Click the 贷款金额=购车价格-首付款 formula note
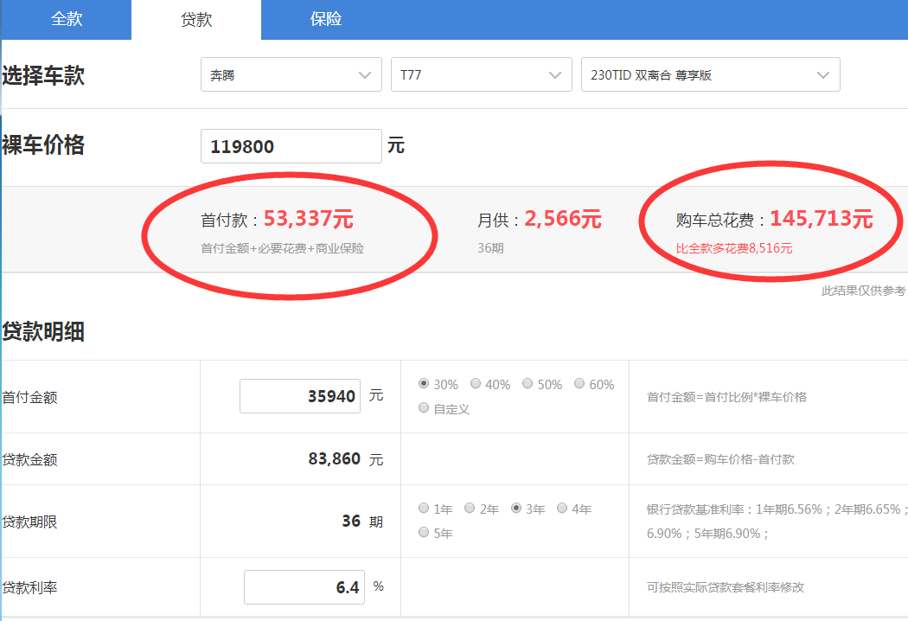Image resolution: width=908 pixels, height=621 pixels. click(x=720, y=459)
